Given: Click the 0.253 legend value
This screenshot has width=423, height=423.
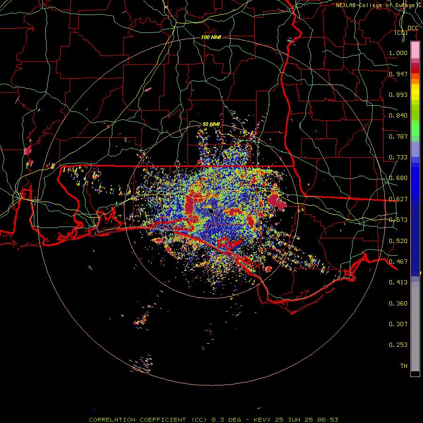Looking at the screenshot, I should point(398,345).
